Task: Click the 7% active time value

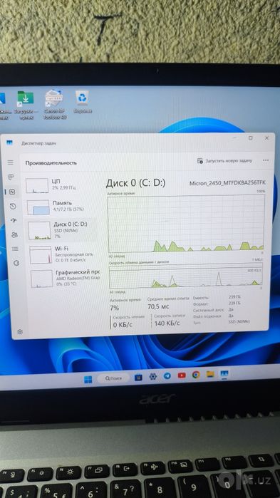Action: pos(114,308)
